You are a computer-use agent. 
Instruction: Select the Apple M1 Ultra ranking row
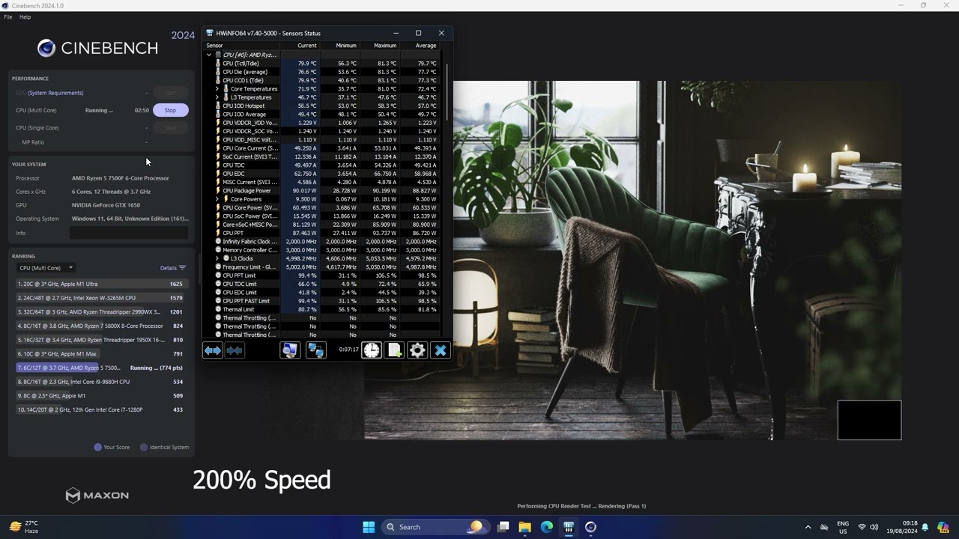point(101,284)
